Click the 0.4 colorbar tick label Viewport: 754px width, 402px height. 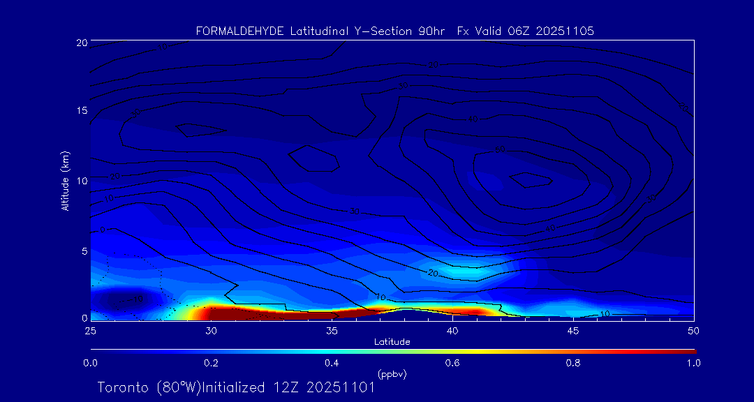coord(332,363)
